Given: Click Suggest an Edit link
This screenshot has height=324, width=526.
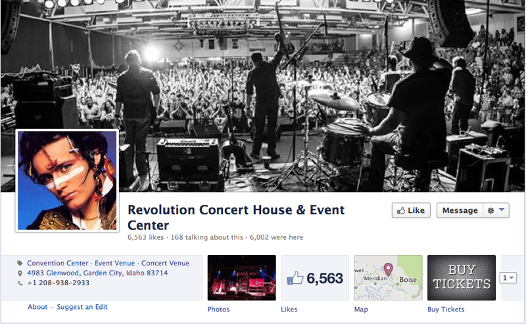Looking at the screenshot, I should (x=82, y=307).
